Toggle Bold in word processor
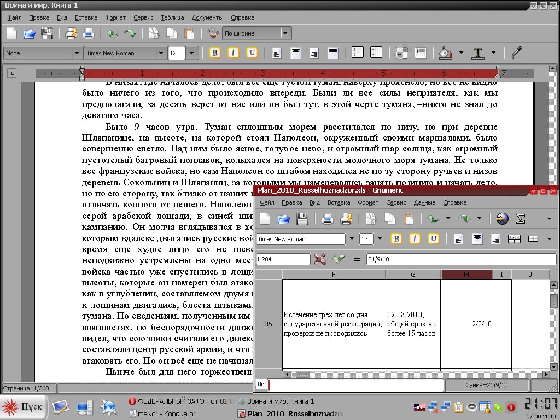The image size is (560, 420). tap(214, 53)
